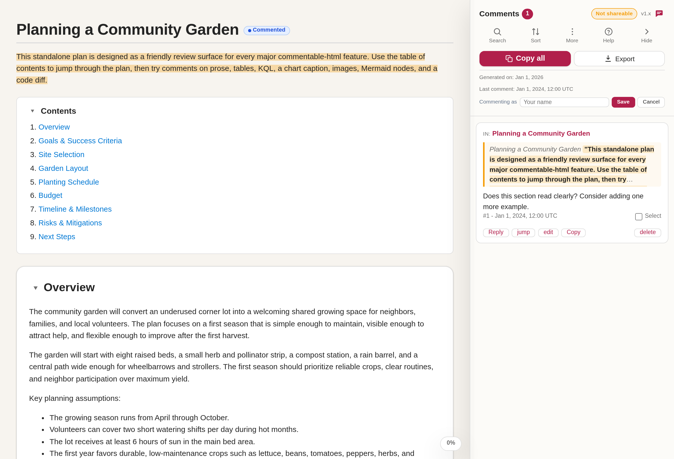Jump to Risks & Mitigations
The image size is (674, 459).
[70, 223]
